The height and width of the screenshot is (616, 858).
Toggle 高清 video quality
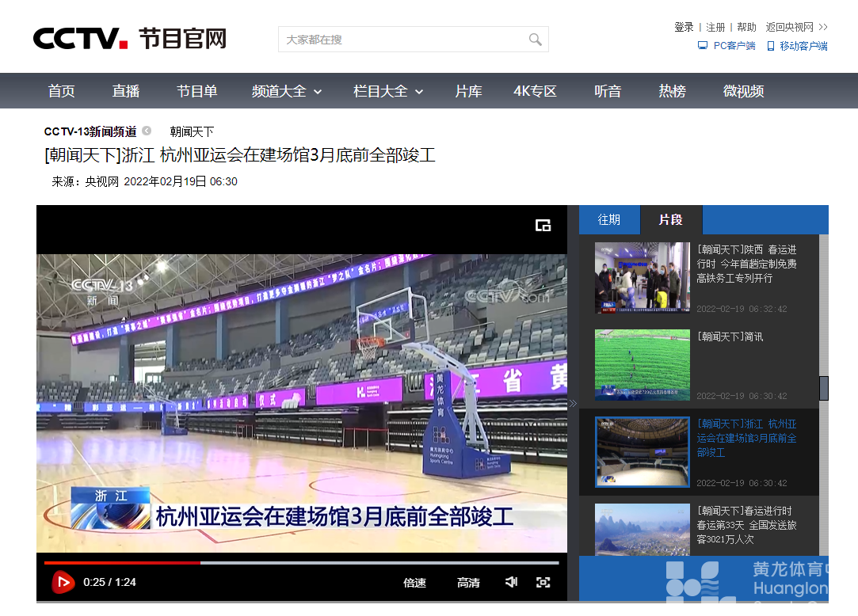pos(468,582)
